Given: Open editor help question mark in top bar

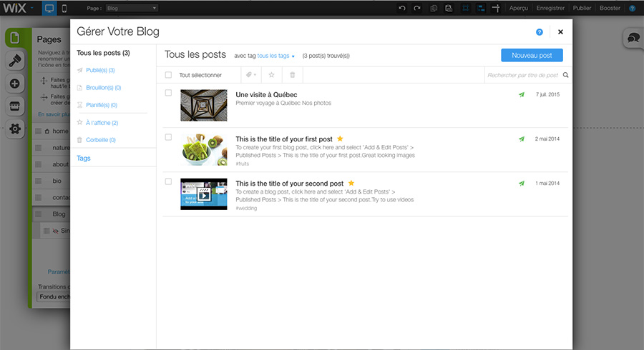Looking at the screenshot, I should (633, 8).
